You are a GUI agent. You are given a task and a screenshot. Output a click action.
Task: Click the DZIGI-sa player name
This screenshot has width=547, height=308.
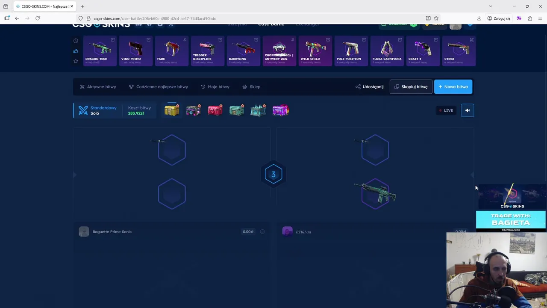point(303,232)
